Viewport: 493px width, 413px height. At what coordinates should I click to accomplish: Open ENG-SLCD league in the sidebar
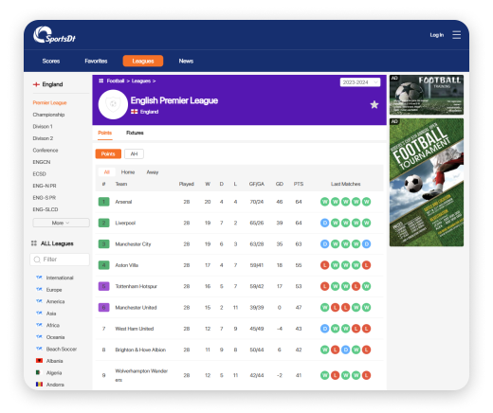point(46,209)
